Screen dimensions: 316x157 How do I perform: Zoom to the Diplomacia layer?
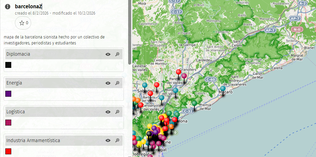(117, 54)
